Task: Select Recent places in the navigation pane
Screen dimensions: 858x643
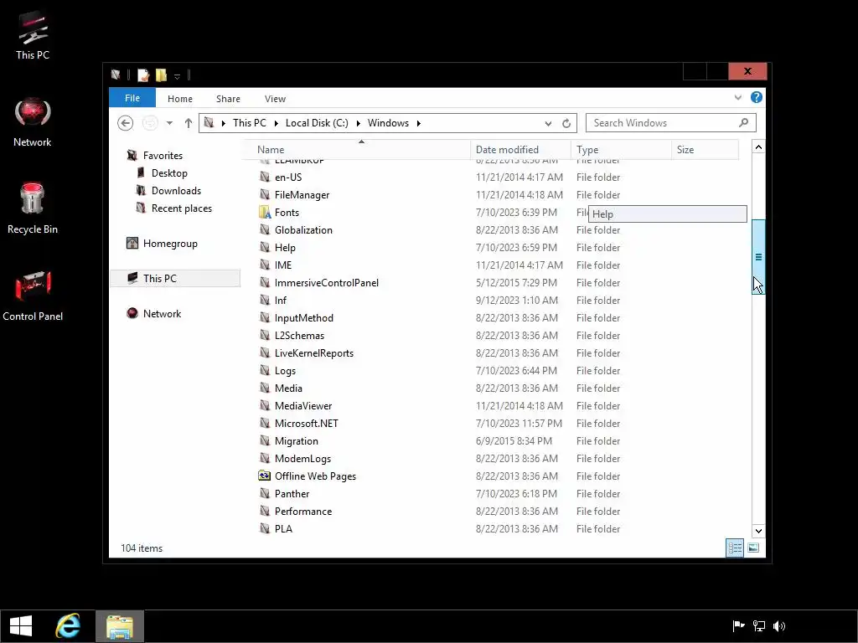Action: (181, 208)
